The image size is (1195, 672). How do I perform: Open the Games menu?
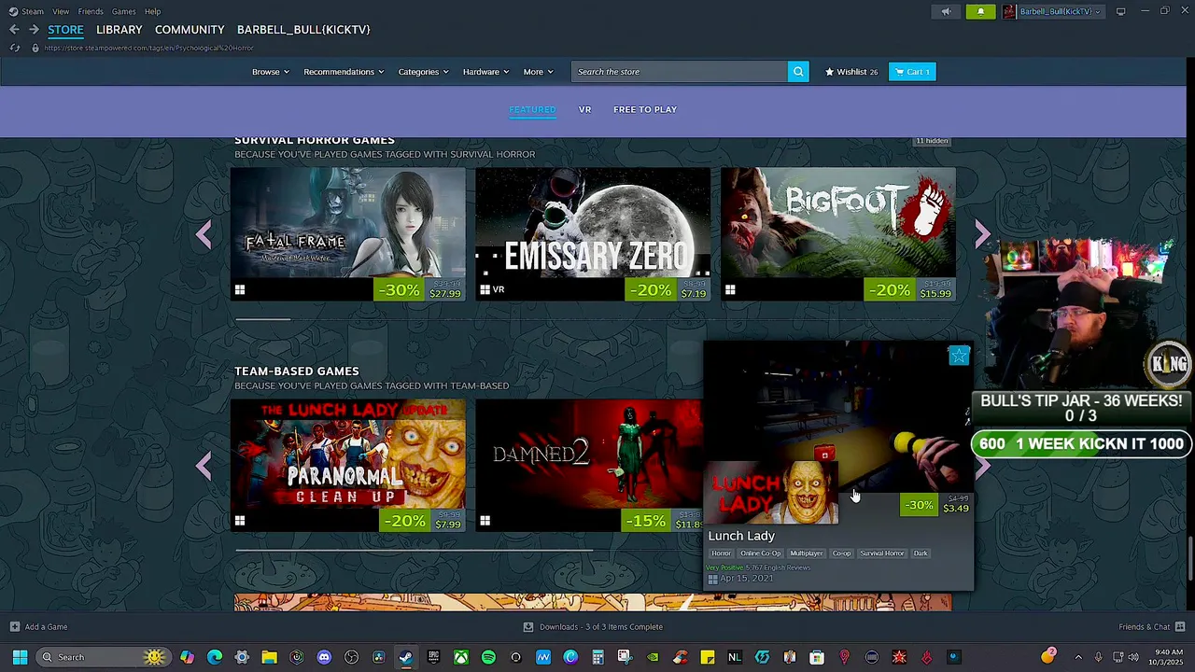pyautogui.click(x=123, y=11)
